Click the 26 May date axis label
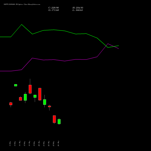 coord(58,143)
